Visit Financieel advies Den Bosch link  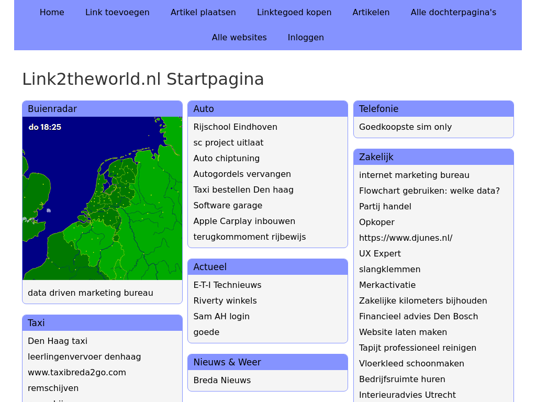[418, 316]
